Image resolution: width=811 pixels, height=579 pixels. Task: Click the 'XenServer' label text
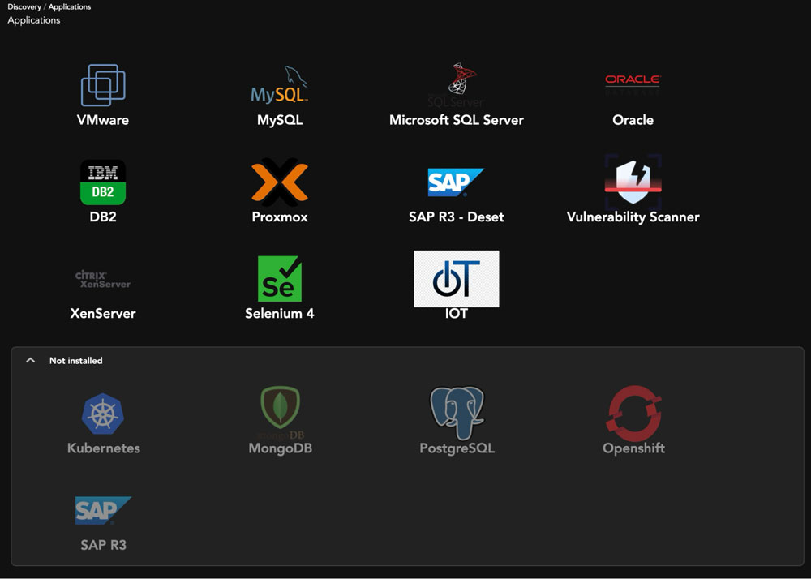(x=103, y=313)
